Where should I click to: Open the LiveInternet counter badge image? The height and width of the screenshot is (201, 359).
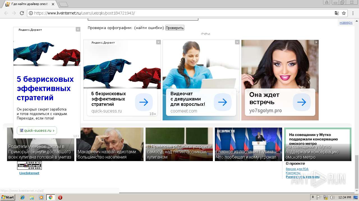coord(29,165)
